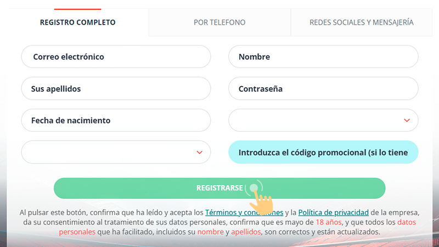Focus the Contraseña password field

[x=323, y=88]
